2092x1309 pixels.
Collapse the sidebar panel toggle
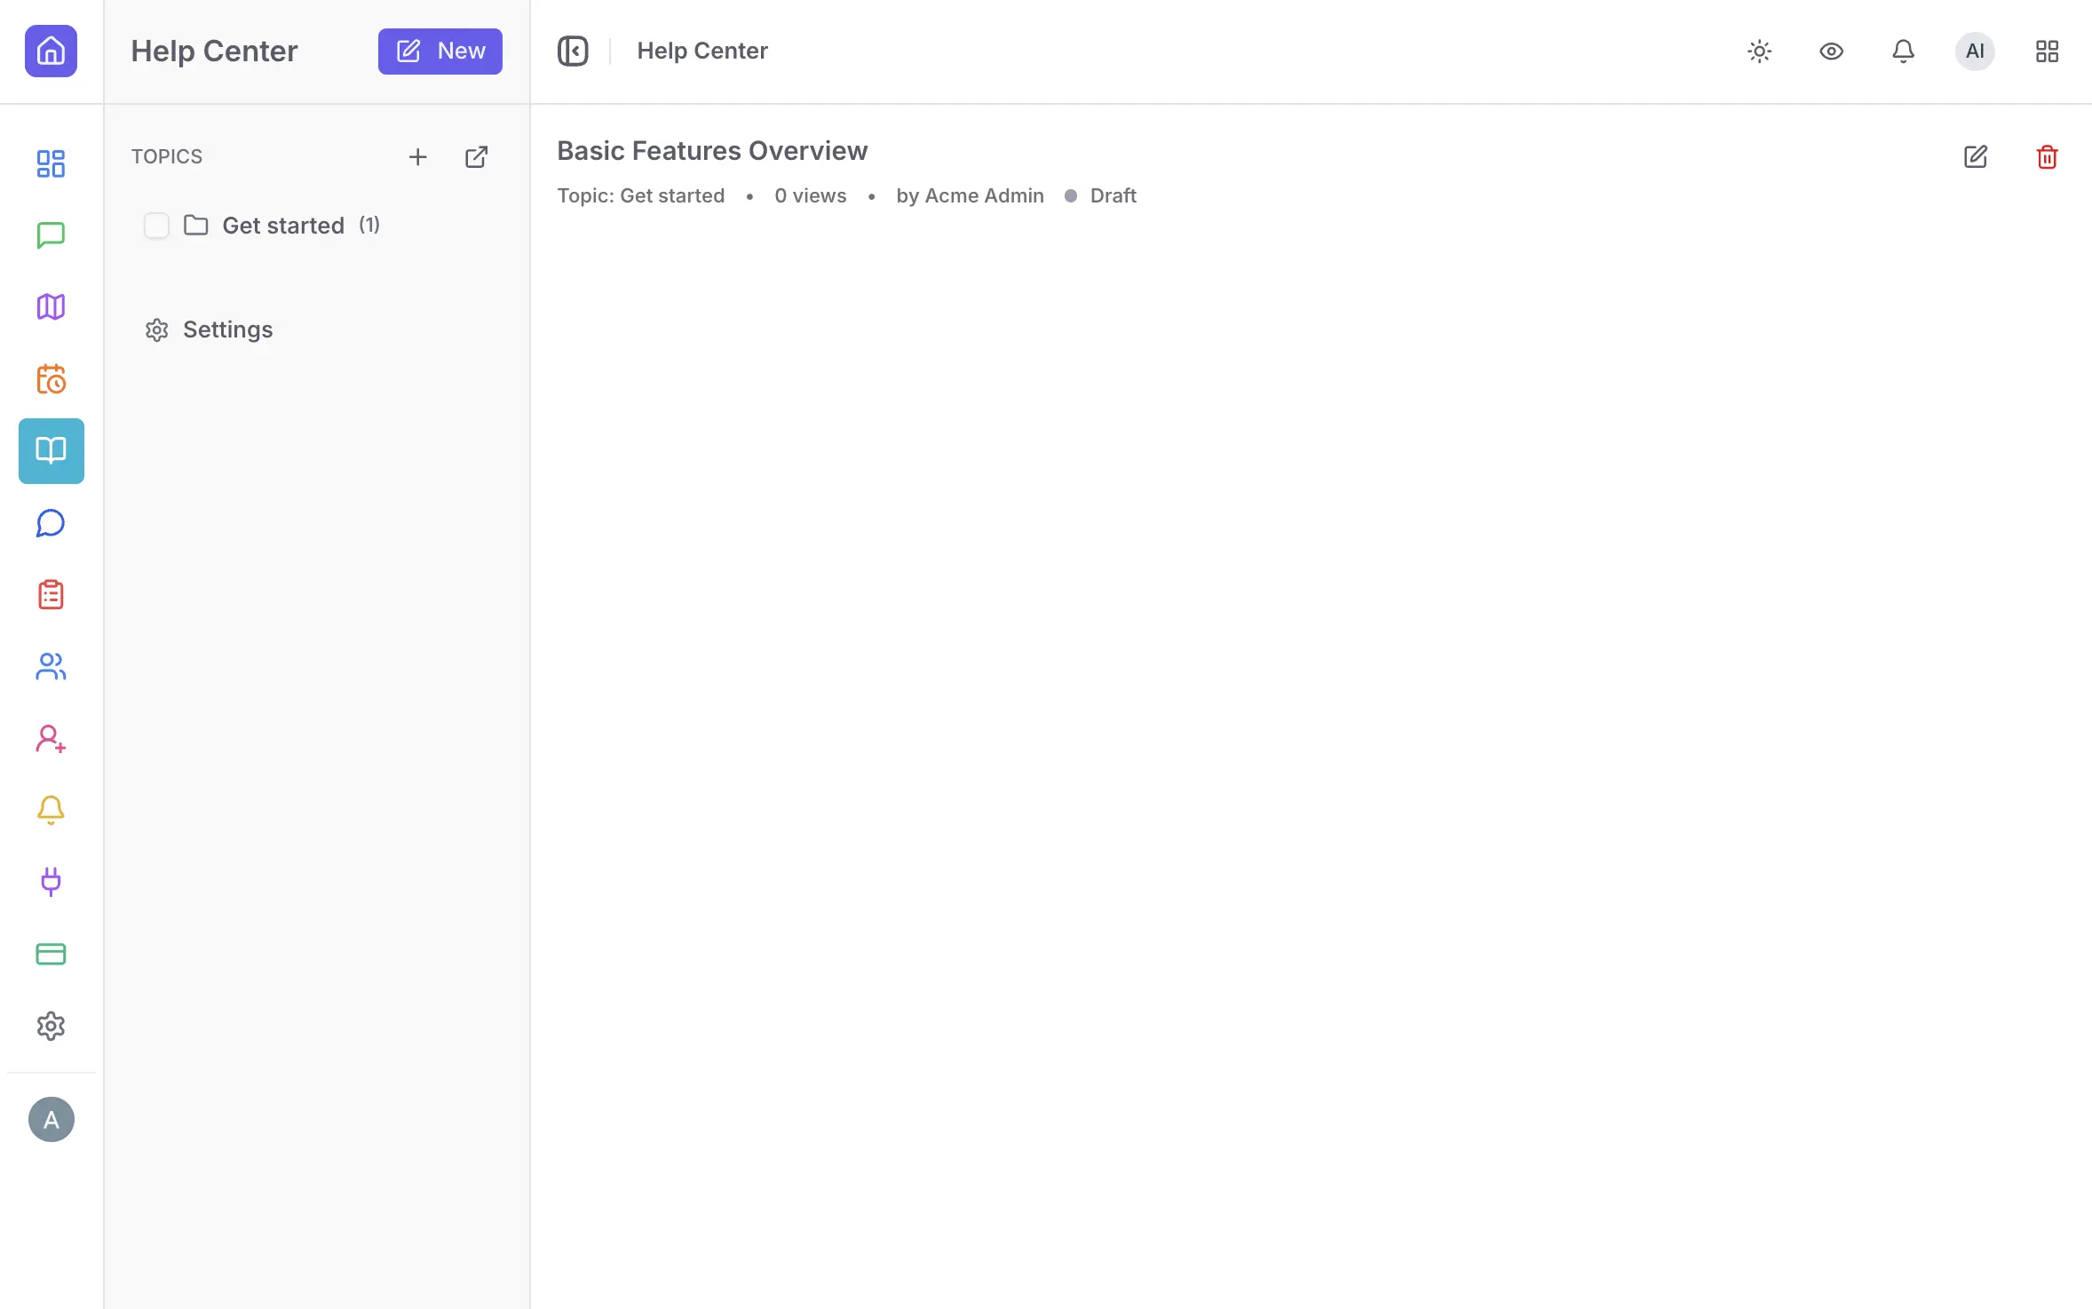point(573,52)
